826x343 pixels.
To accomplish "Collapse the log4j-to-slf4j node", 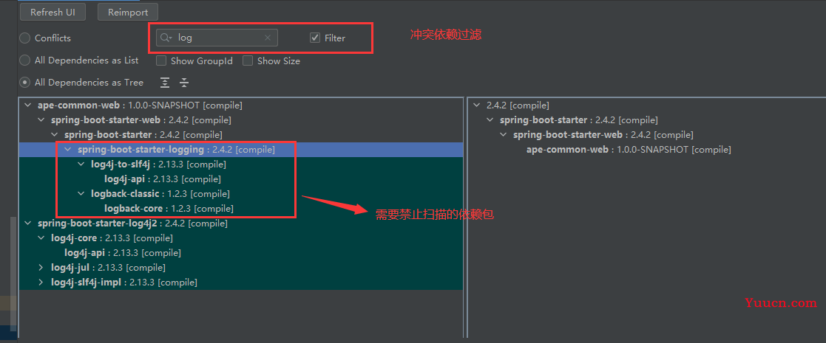I will point(81,164).
